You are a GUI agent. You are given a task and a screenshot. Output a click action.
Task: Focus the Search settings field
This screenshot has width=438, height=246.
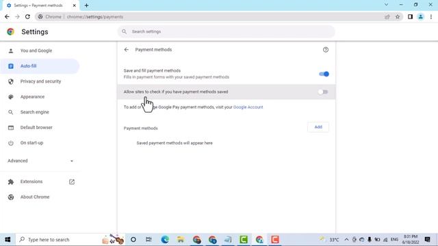(227, 31)
